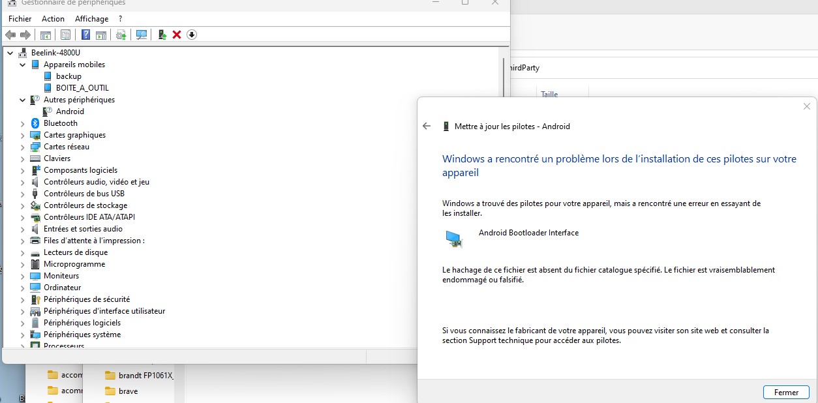Select the backup portable device icon
The image size is (818, 403).
[48, 76]
